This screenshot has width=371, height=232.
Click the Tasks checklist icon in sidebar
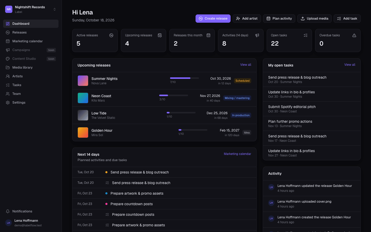(8, 85)
